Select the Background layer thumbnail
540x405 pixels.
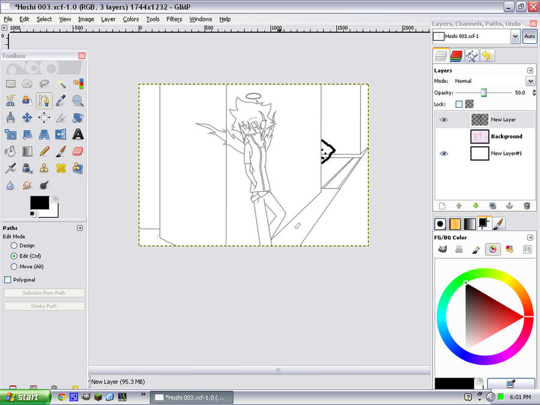click(x=479, y=136)
